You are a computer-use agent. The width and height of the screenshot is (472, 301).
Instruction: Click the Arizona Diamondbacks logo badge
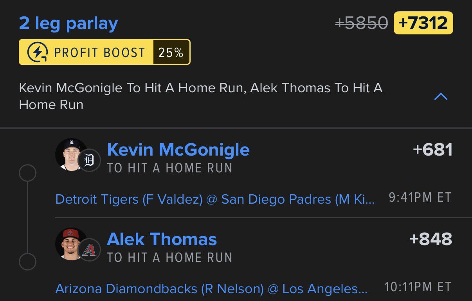pos(89,249)
